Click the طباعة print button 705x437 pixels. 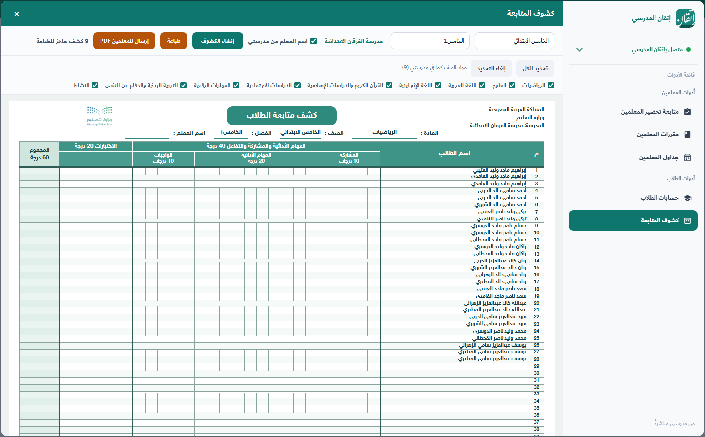[174, 41]
